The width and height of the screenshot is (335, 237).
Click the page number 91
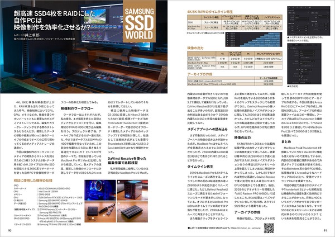[x=326, y=230]
